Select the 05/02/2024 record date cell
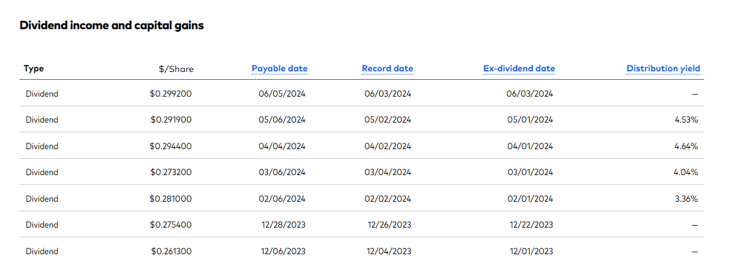The image size is (738, 262). (x=387, y=120)
